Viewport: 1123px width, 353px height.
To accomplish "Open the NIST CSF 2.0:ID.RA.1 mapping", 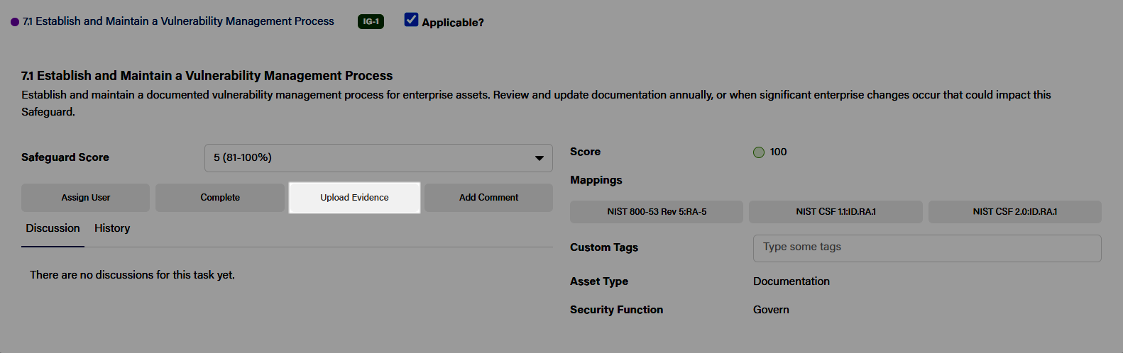I will point(1015,212).
